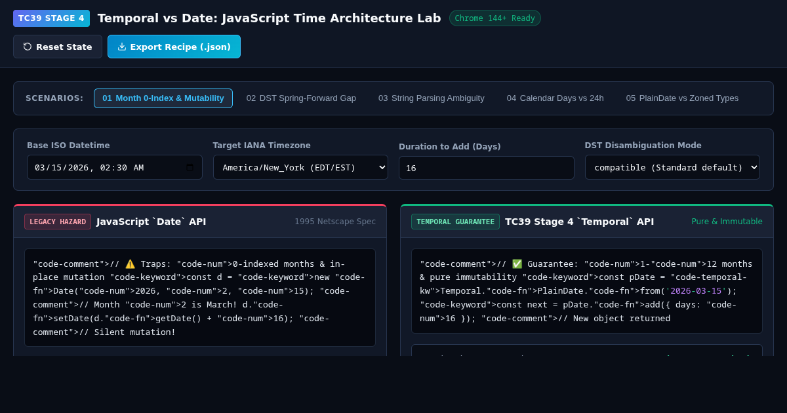Viewport: 787px width, 413px height.
Task: Click the reset icon in Reset State
Action: [x=28, y=47]
